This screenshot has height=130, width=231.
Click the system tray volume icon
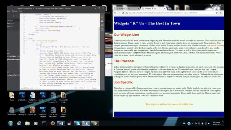tap(209, 123)
